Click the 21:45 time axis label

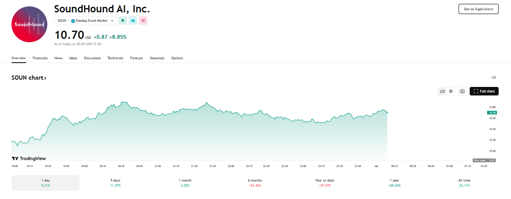coord(213,166)
